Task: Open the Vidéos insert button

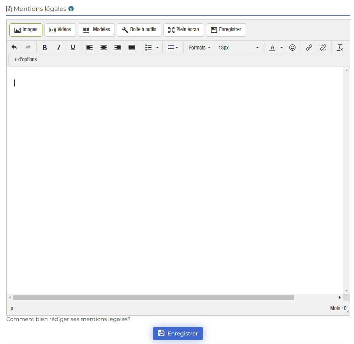Action: pos(60,30)
